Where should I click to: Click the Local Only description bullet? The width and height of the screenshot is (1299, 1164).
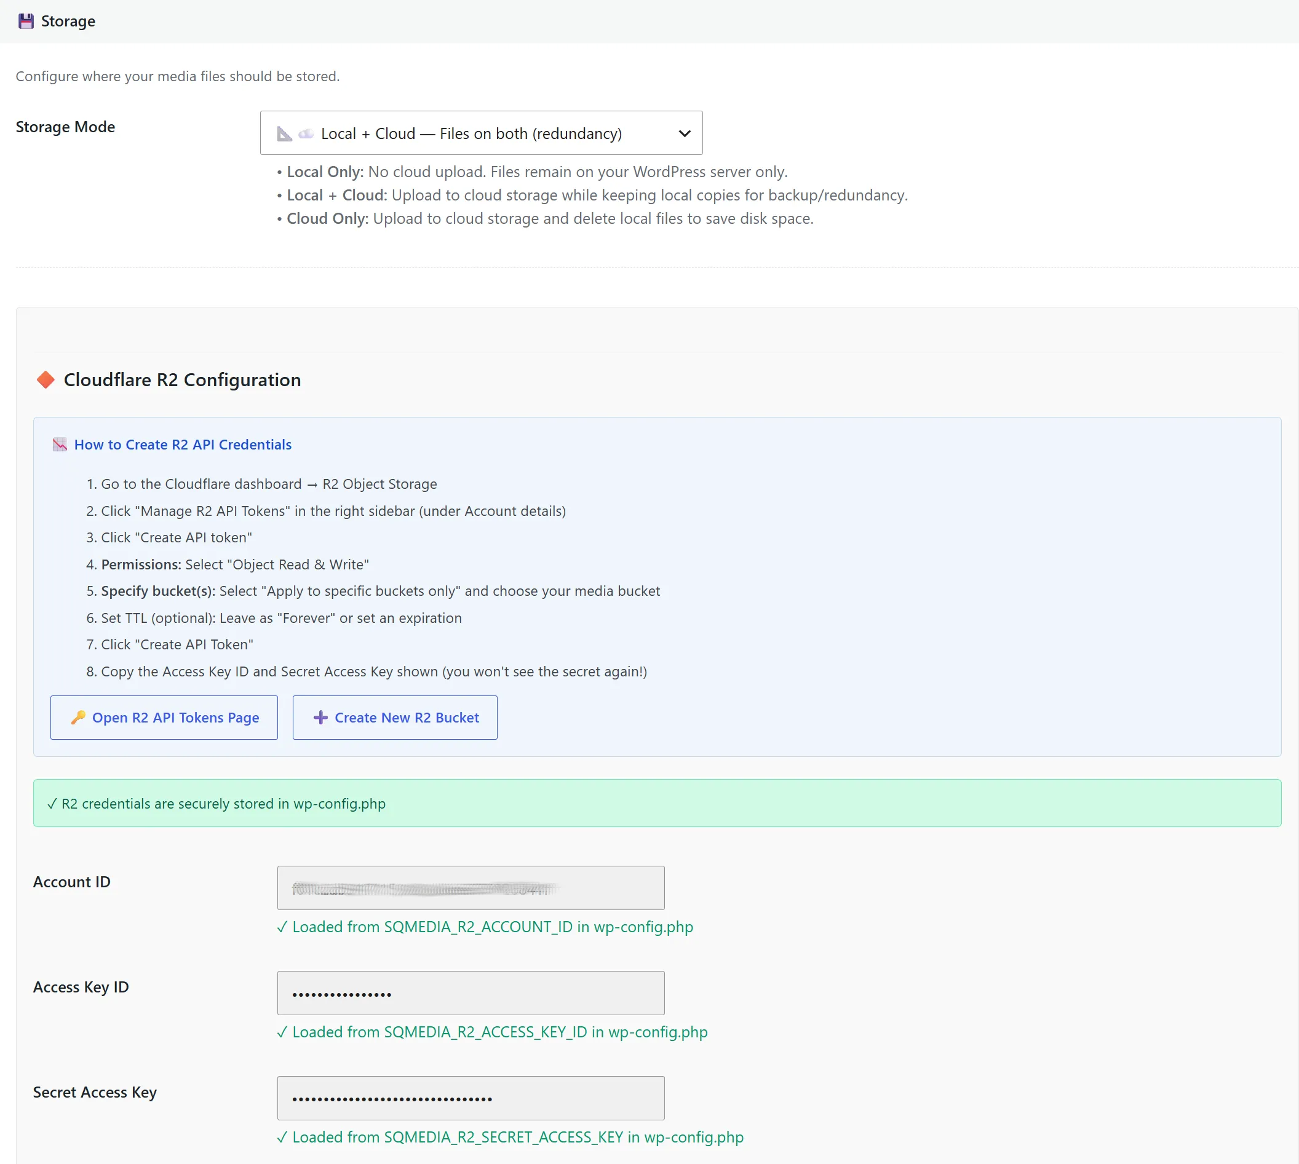point(532,172)
